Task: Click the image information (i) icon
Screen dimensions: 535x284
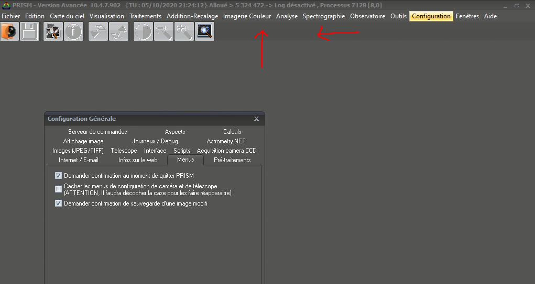Action: click(x=73, y=32)
